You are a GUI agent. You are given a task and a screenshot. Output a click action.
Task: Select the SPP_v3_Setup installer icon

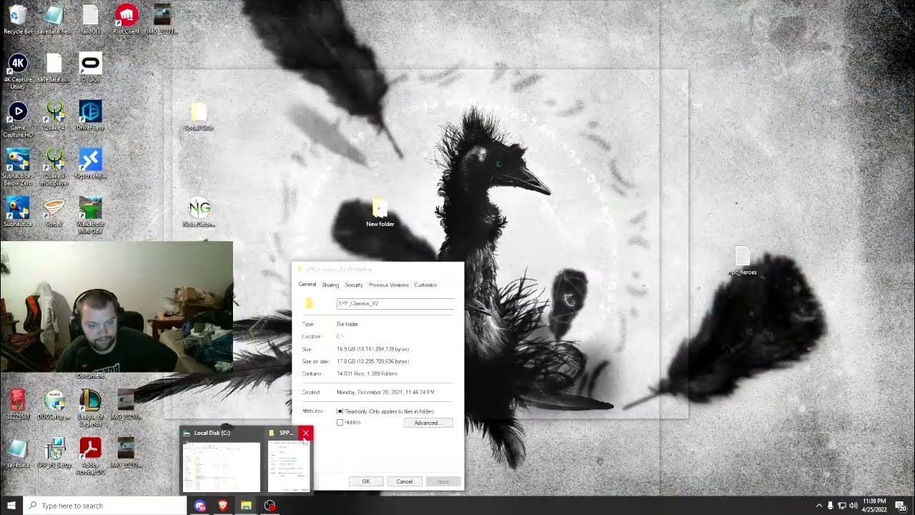coord(54,453)
